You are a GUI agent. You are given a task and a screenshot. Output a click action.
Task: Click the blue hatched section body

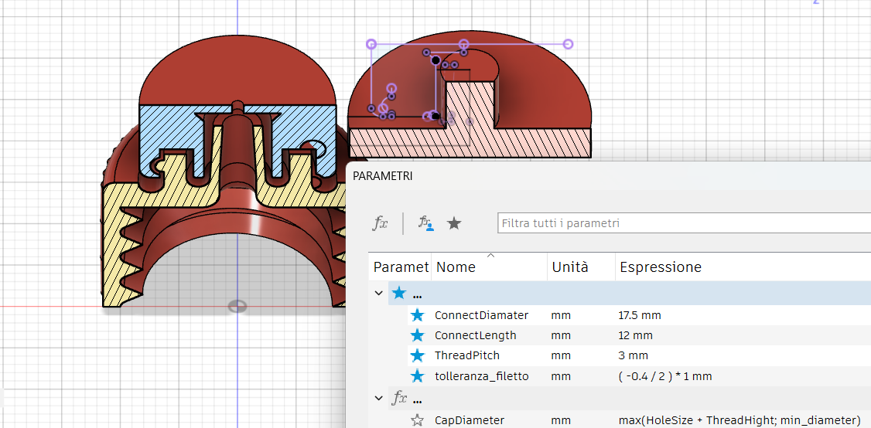pyautogui.click(x=166, y=127)
